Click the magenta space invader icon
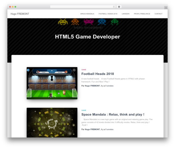175x148 pixels. 89,22
